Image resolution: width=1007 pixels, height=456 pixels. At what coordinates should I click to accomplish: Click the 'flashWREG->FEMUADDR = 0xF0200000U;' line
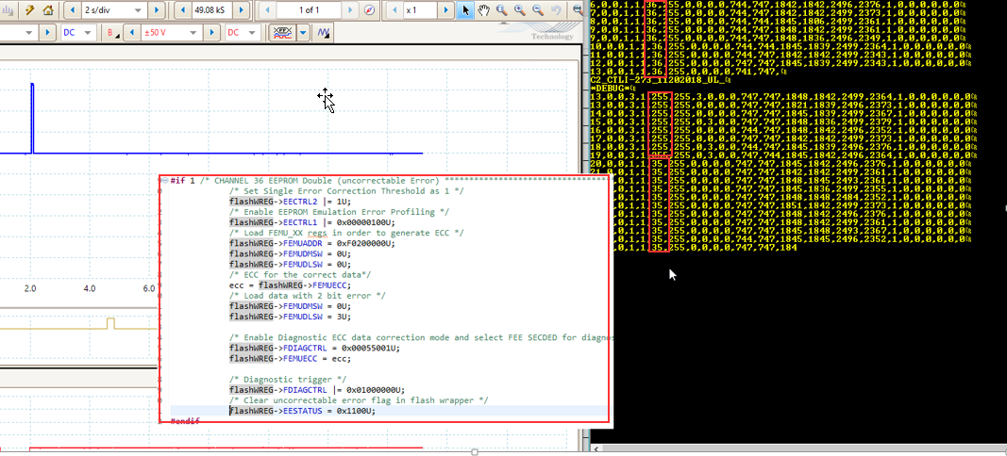312,244
